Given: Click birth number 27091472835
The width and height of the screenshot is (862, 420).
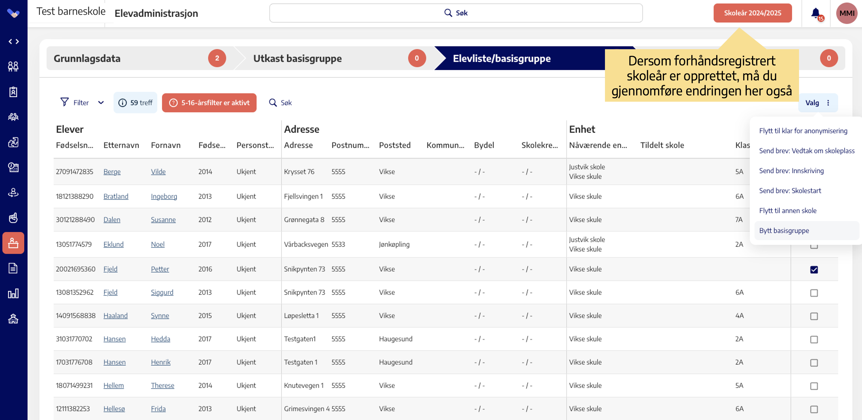Looking at the screenshot, I should click(x=74, y=172).
